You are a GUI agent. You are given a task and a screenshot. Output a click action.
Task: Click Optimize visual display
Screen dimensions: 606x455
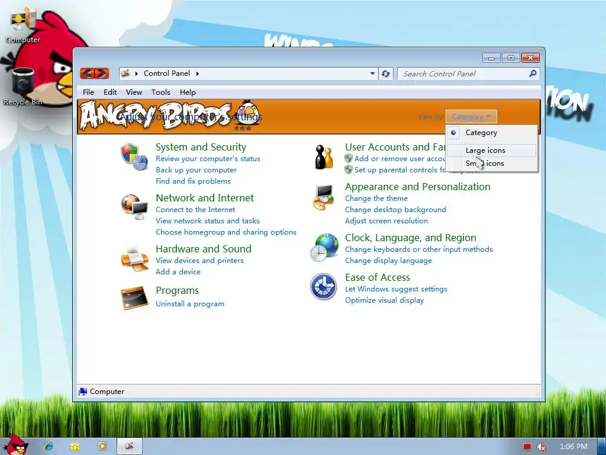pos(385,300)
